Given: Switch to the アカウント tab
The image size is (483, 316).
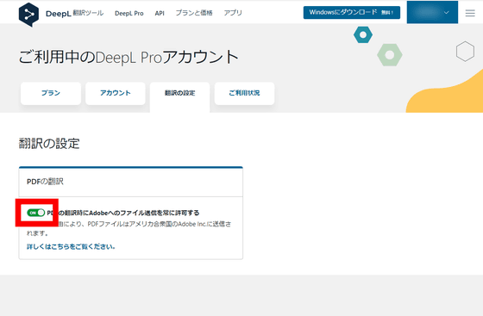Looking at the screenshot, I should 116,93.
